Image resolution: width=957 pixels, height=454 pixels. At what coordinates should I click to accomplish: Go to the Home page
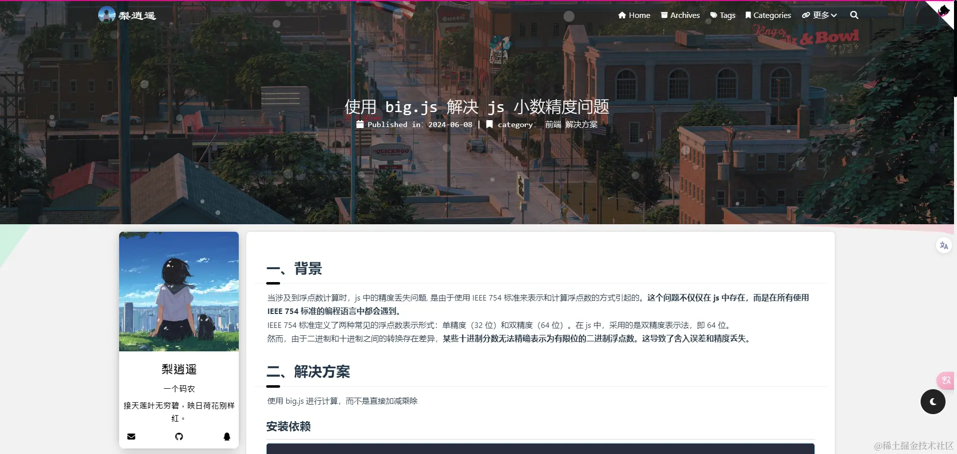pyautogui.click(x=634, y=15)
